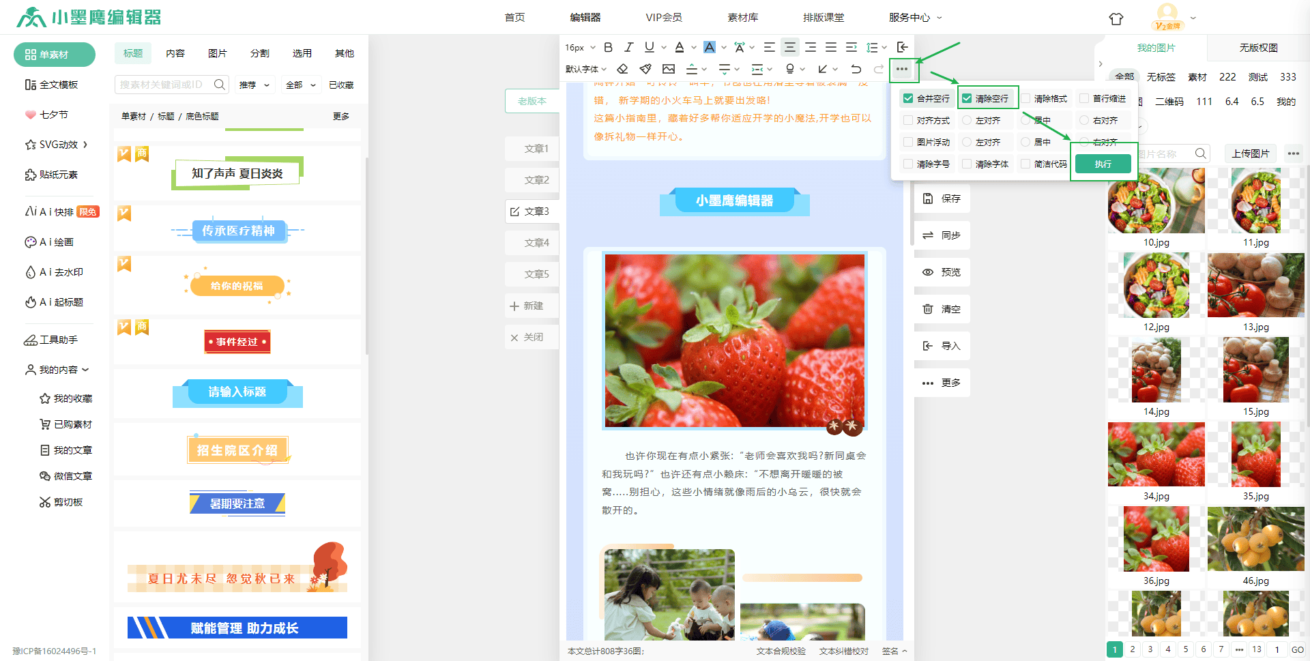Image resolution: width=1310 pixels, height=661 pixels.
Task: Click the insert image toolbar icon
Action: [x=669, y=69]
